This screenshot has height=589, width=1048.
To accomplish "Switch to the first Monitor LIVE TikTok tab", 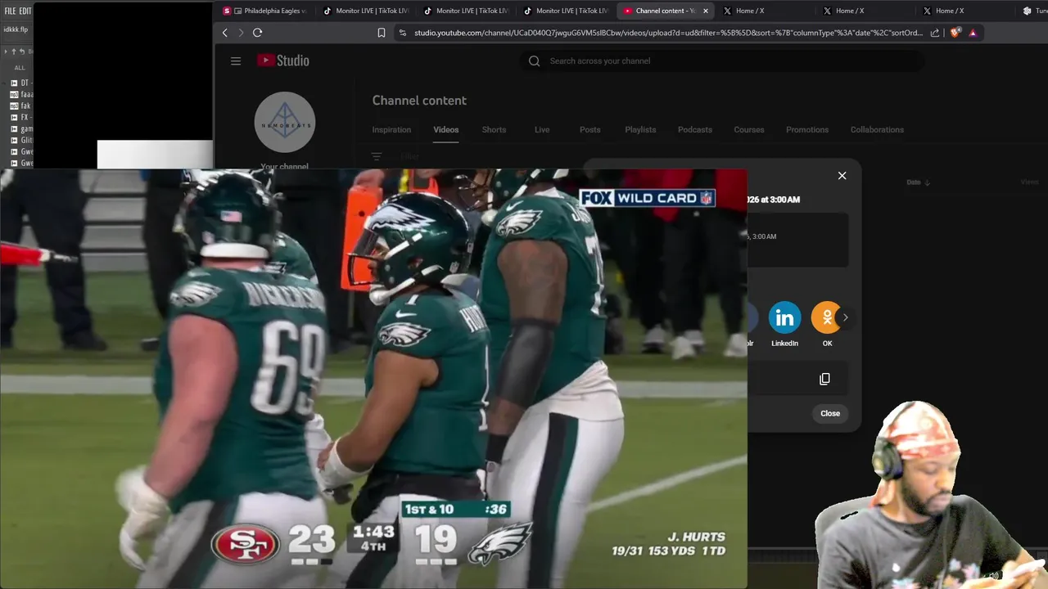I will click(366, 11).
